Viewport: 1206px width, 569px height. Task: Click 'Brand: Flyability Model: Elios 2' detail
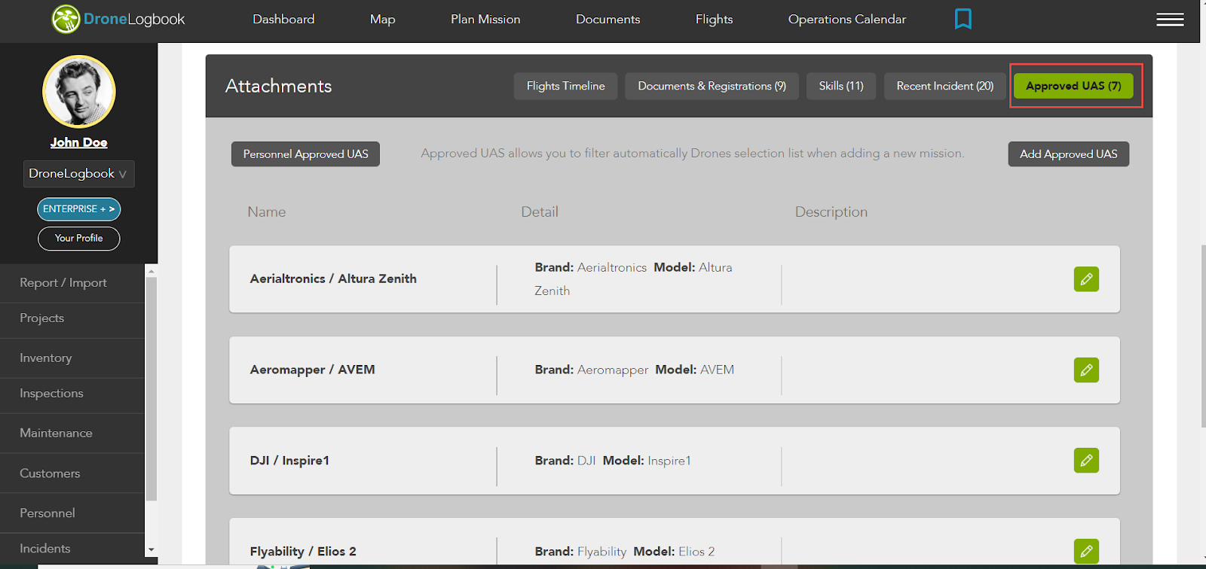625,552
